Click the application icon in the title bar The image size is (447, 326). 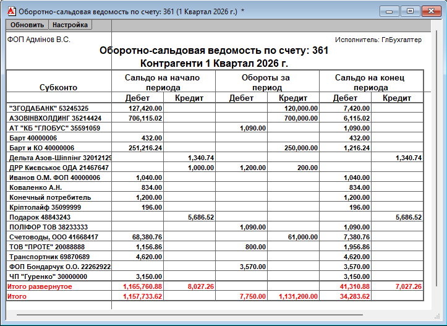click(x=10, y=11)
